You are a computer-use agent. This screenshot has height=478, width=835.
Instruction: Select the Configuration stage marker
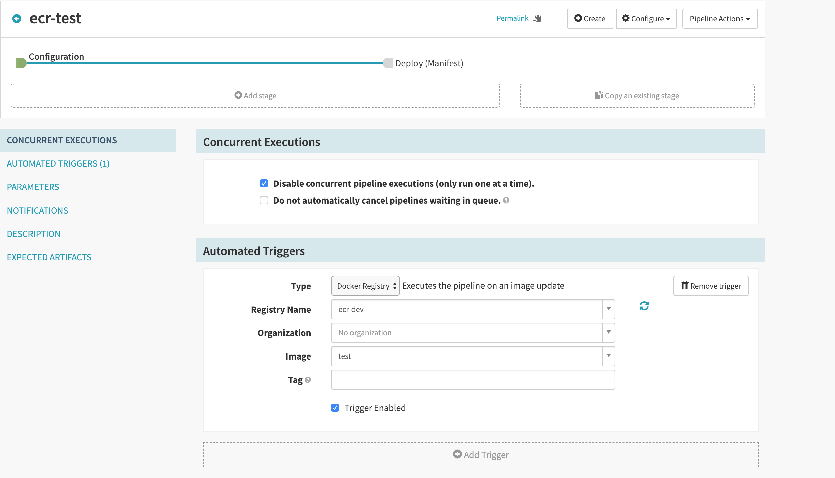click(x=21, y=63)
